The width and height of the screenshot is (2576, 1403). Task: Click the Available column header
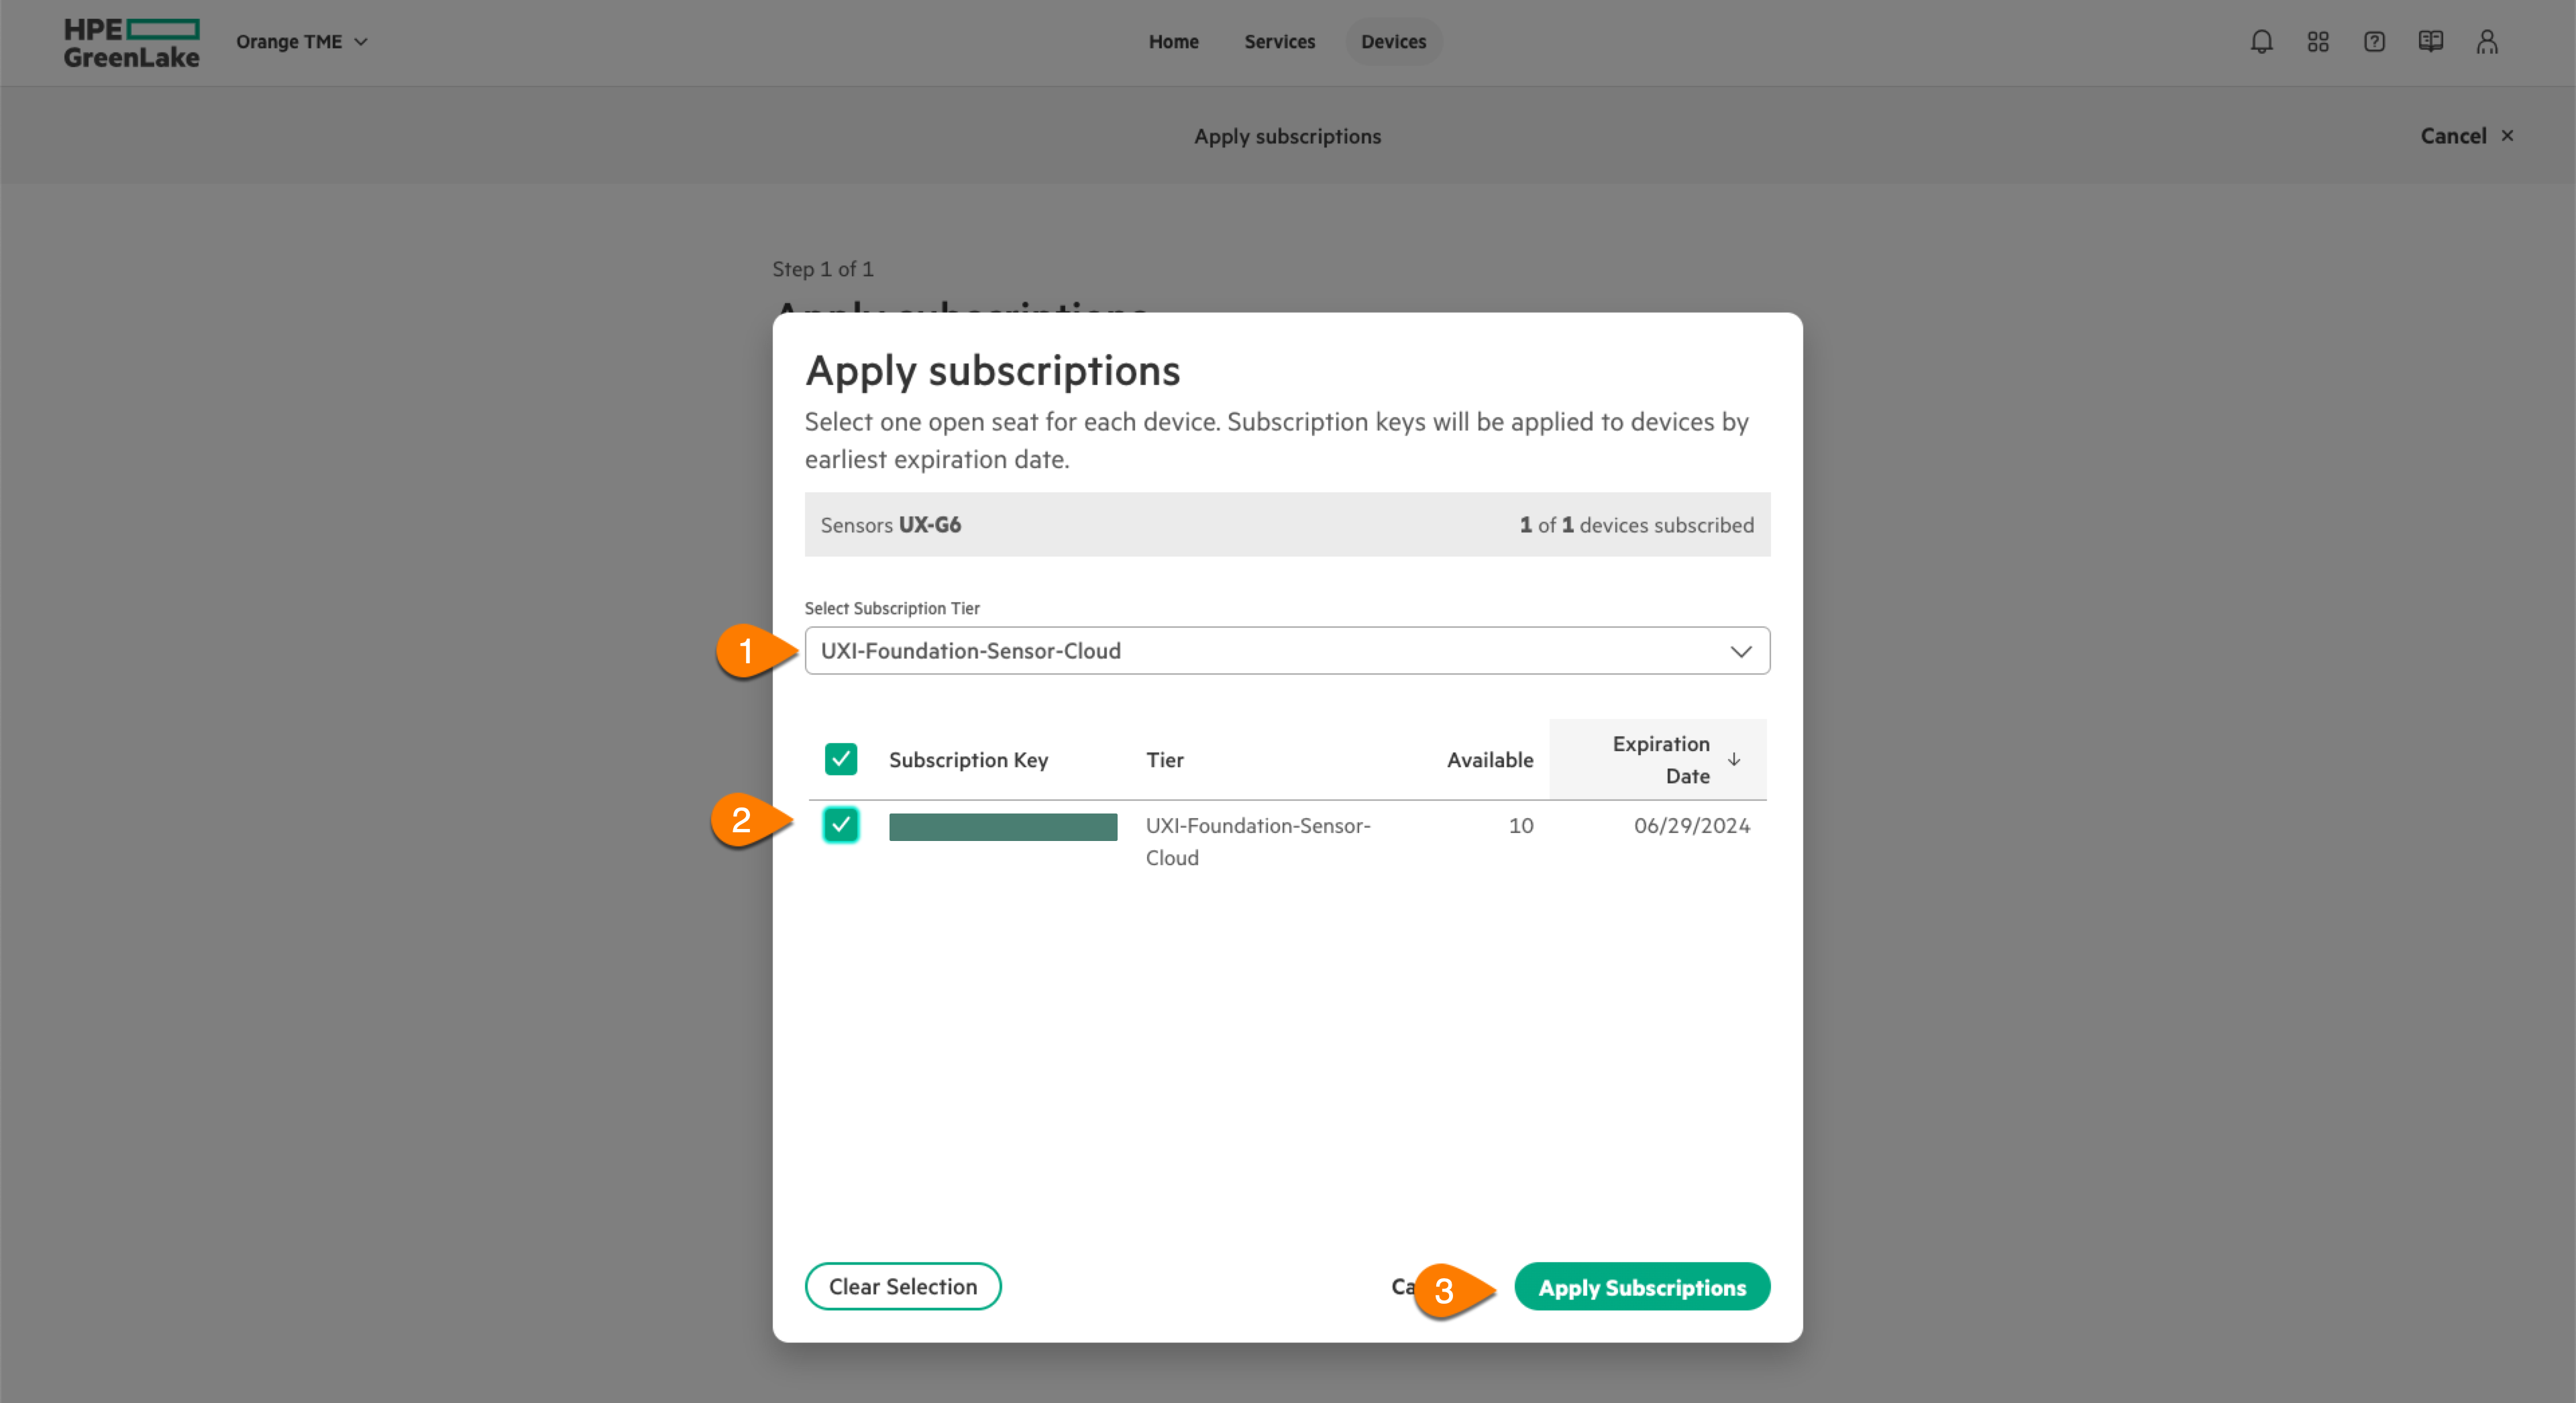point(1490,760)
